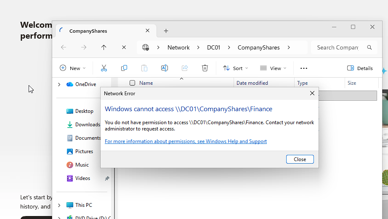Click the Rename icon in toolbar
The width and height of the screenshot is (388, 219).
165,68
